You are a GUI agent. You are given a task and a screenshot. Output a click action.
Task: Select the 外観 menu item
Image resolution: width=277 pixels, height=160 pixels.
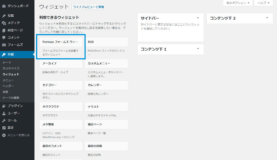click(17, 55)
